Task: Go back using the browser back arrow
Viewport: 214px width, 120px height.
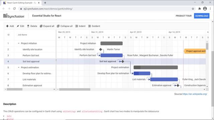Action: coord(4,9)
